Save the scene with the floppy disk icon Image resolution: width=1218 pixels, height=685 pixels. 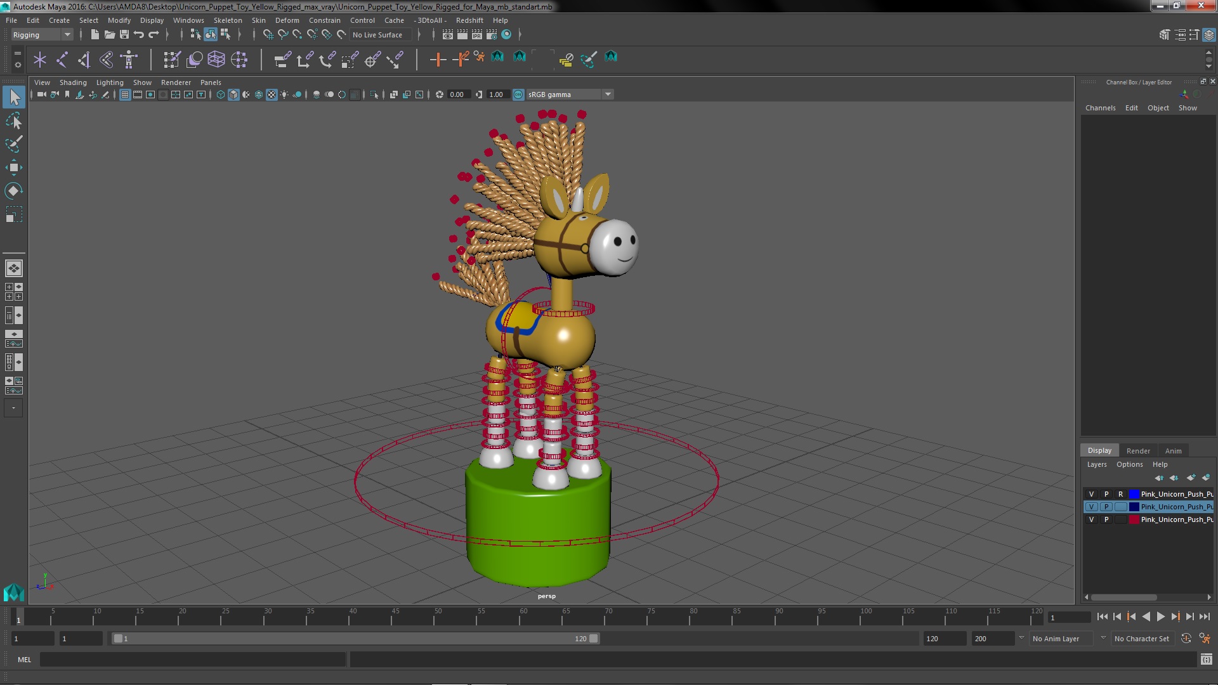click(x=124, y=35)
